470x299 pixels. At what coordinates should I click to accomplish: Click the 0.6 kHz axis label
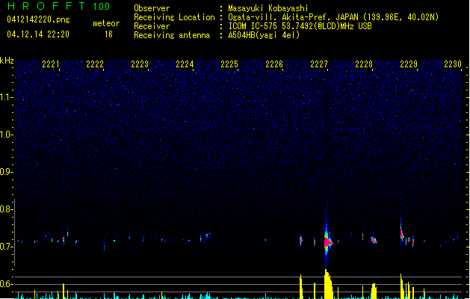click(x=6, y=284)
